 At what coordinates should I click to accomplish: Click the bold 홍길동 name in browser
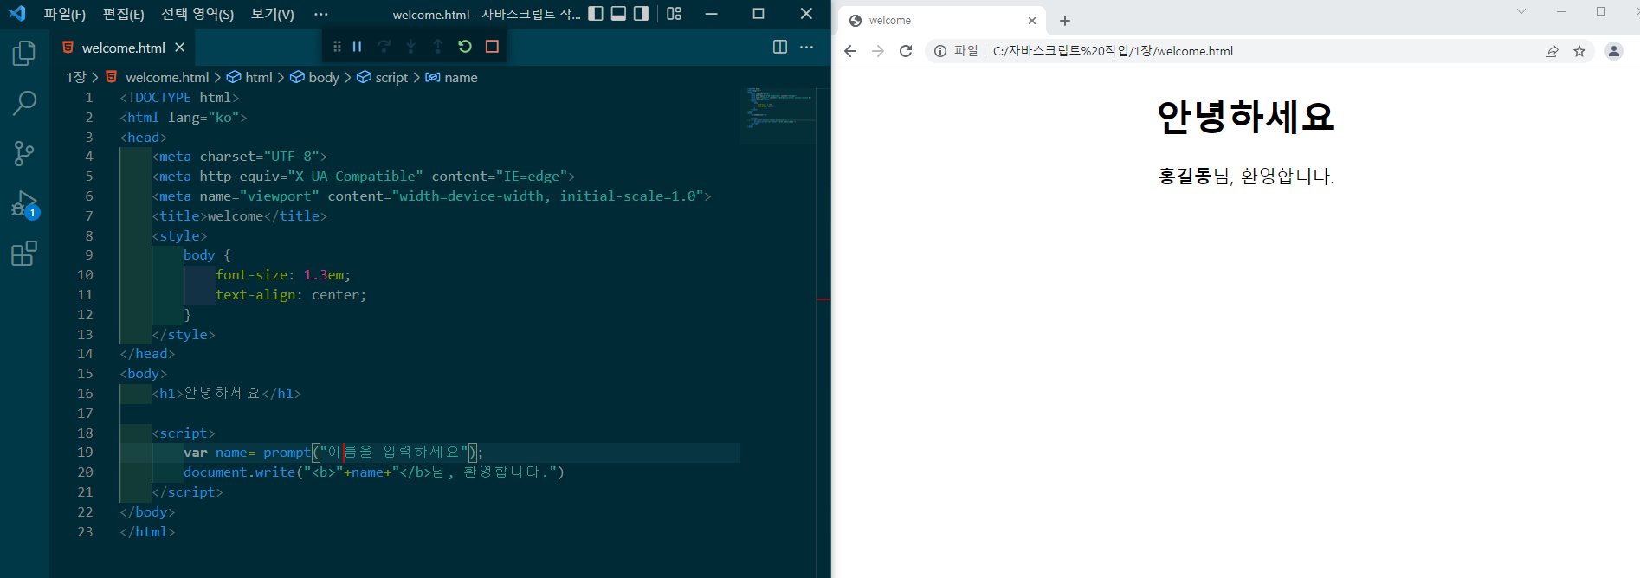[1185, 177]
